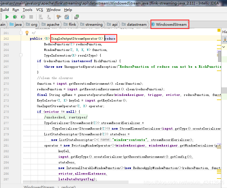Open the Build menu
Image resolution: width=227 pixels, height=188 pixels.
(x=4, y=10)
